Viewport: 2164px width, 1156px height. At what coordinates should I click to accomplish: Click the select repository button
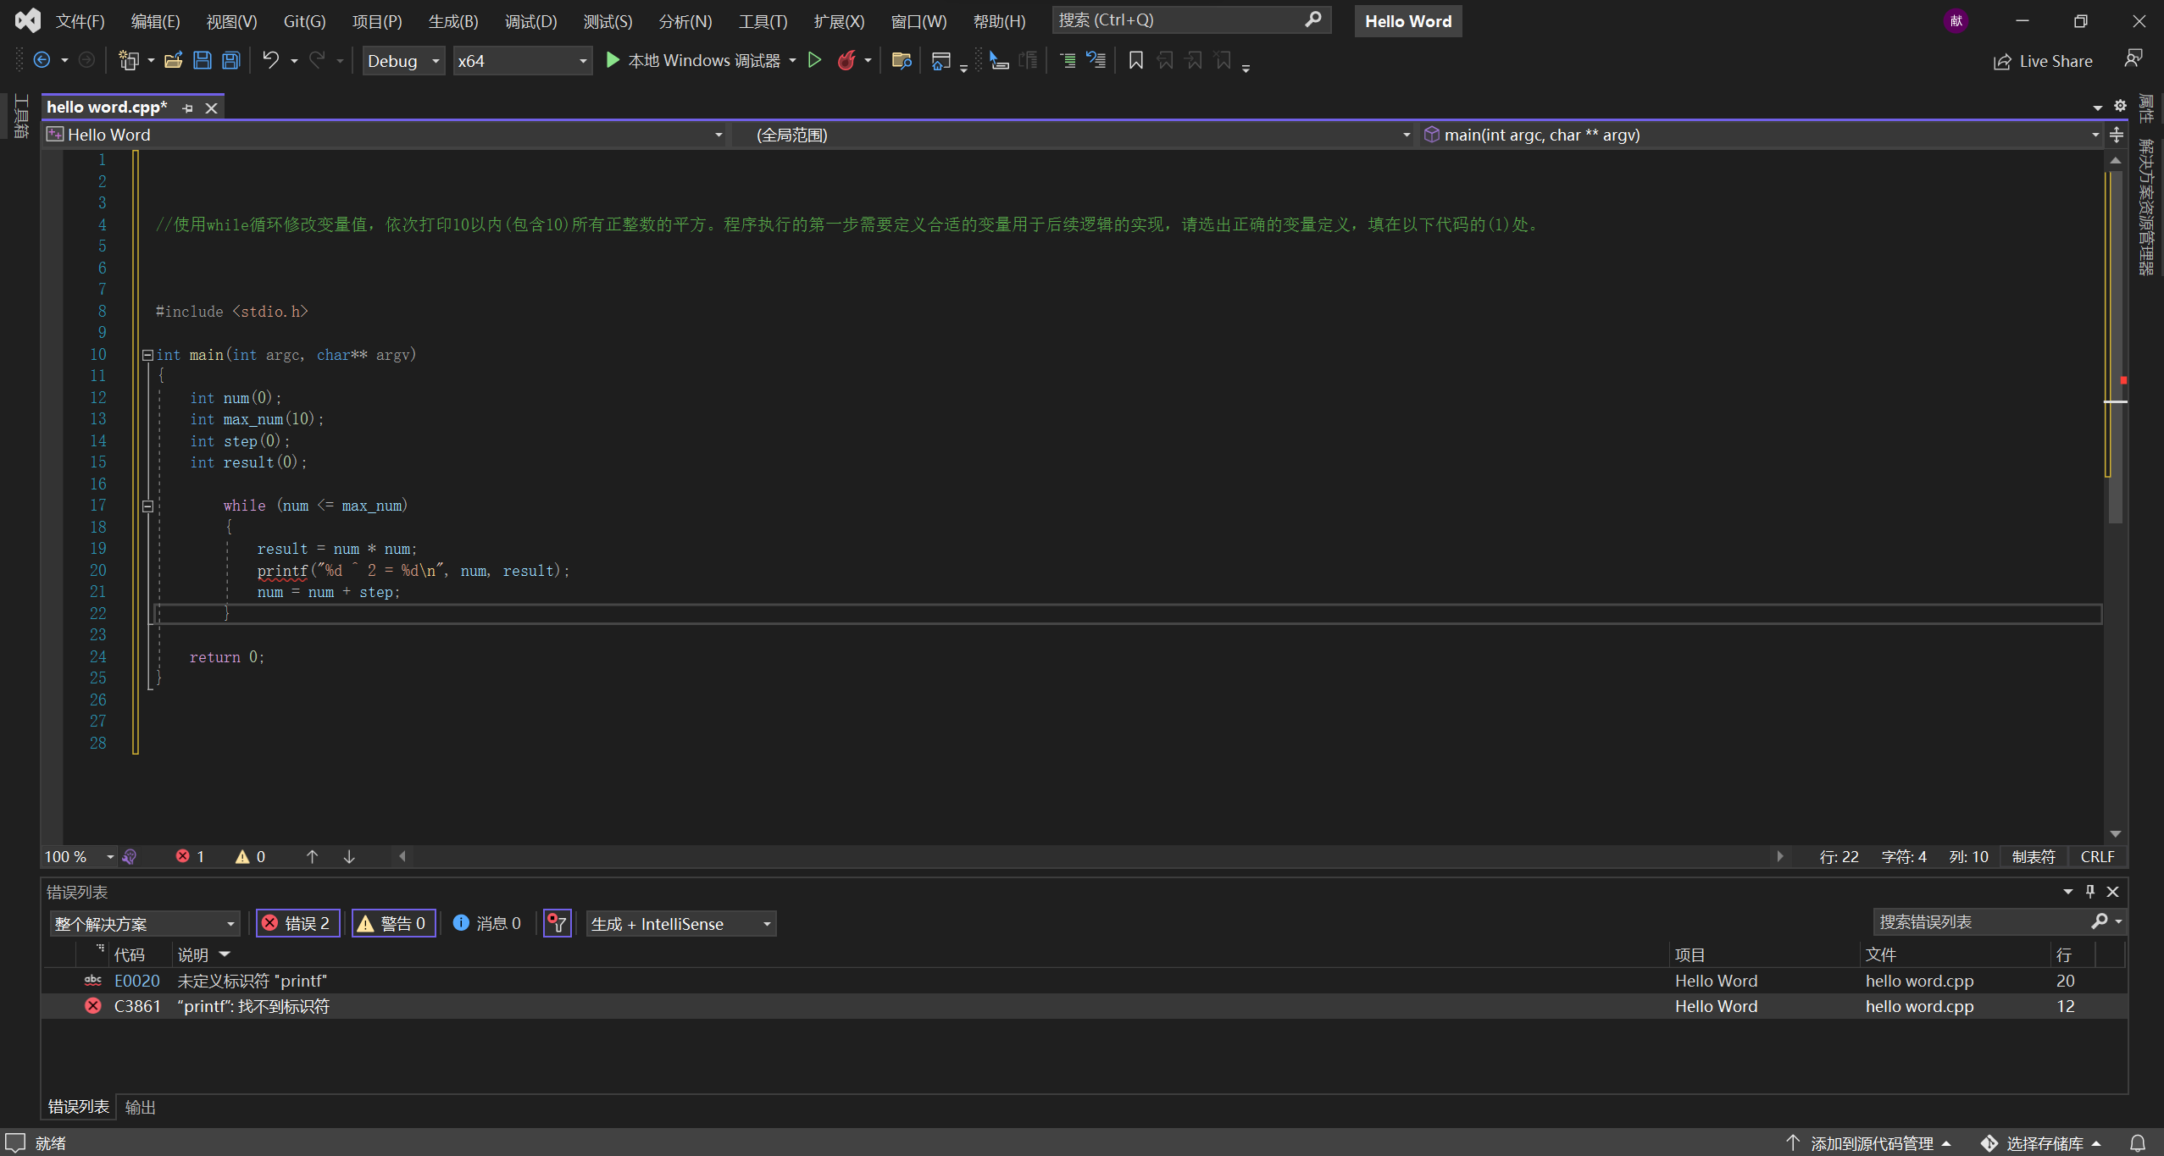(2042, 1143)
